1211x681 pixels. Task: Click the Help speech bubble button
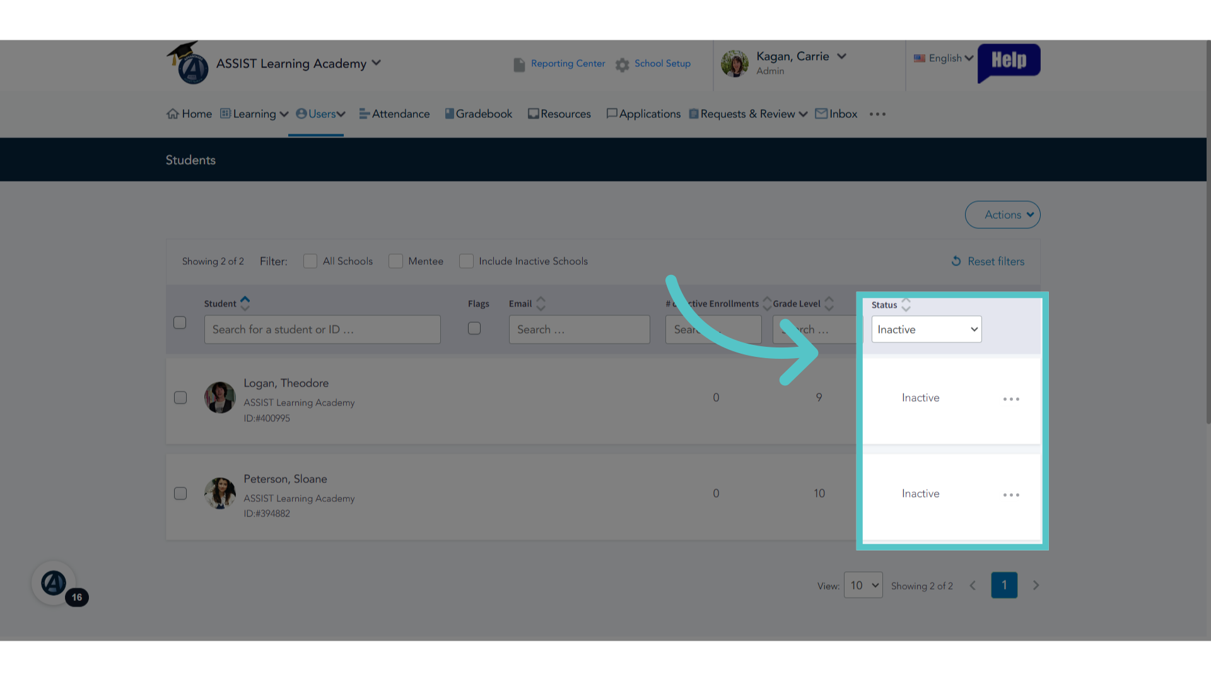point(1009,62)
